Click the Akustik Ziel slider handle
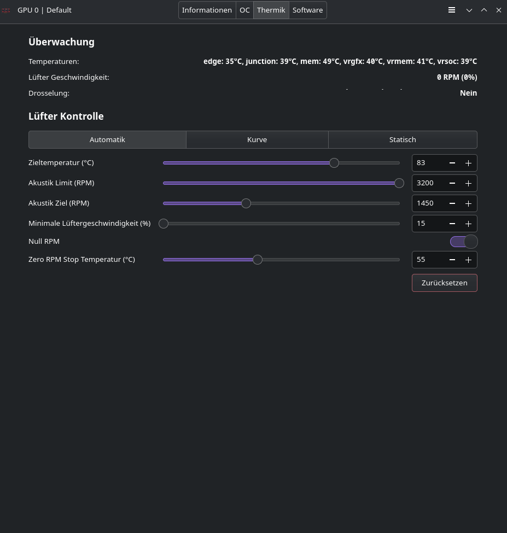The width and height of the screenshot is (507, 533). (246, 203)
